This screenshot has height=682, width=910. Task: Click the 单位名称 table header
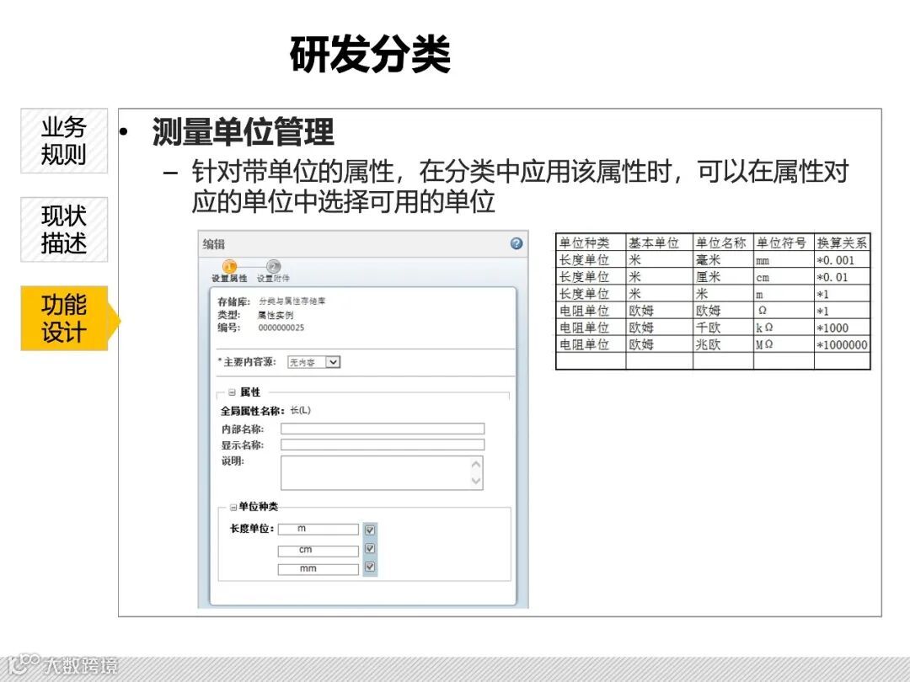point(723,242)
